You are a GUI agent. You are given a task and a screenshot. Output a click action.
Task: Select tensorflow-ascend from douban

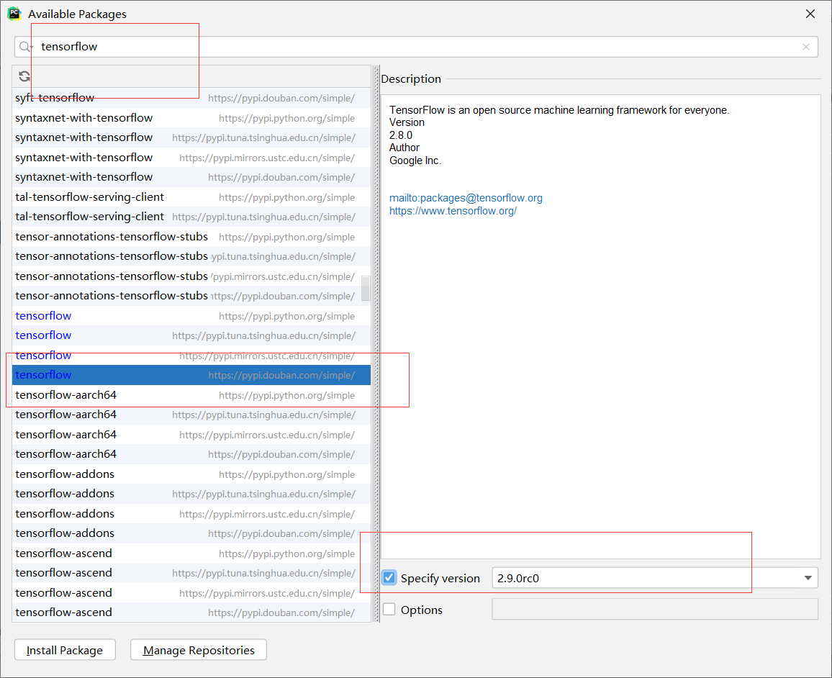point(191,613)
